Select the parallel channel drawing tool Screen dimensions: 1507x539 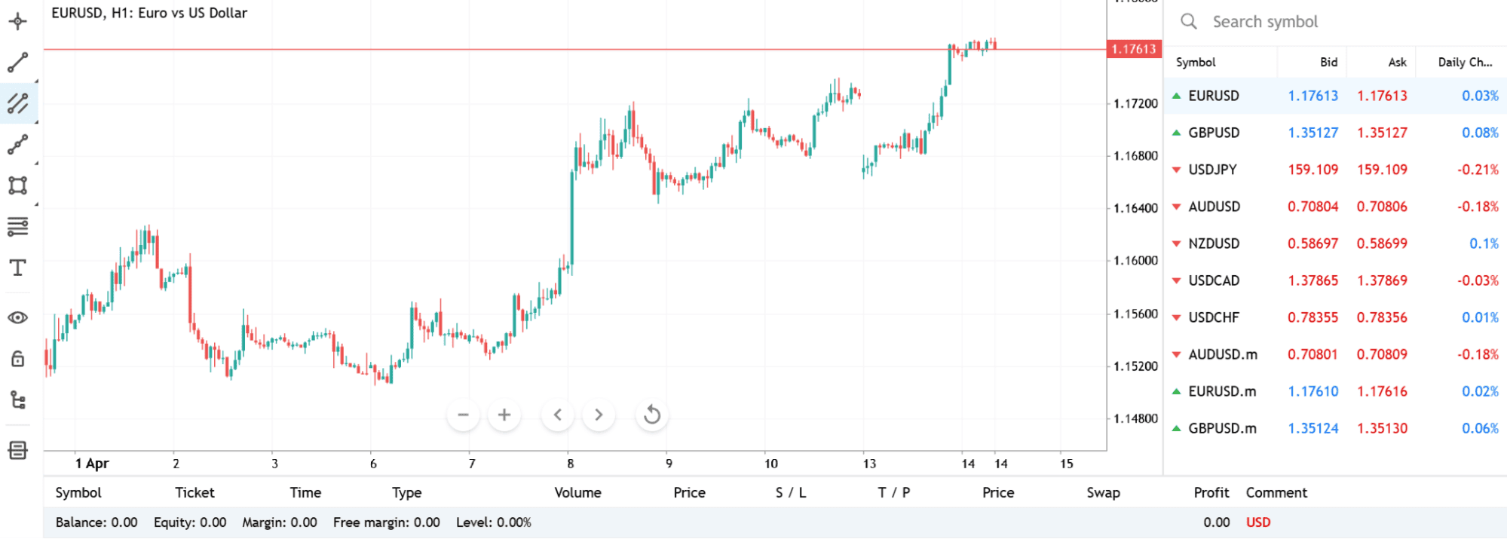(x=18, y=103)
